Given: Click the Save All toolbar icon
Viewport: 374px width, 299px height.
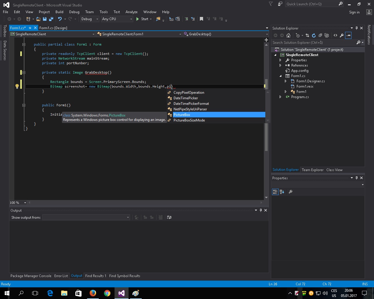Looking at the screenshot, I should coord(51,19).
